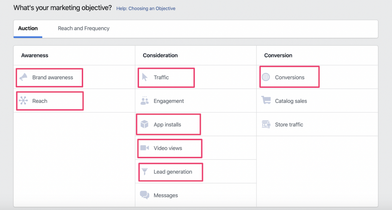The height and width of the screenshot is (210, 392).
Task: Open the Reach and Frequency tab
Action: (83, 28)
